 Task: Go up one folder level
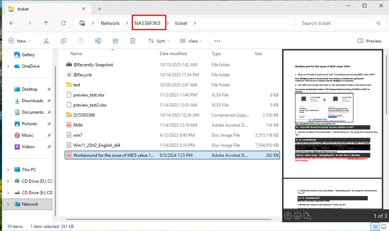46,23
